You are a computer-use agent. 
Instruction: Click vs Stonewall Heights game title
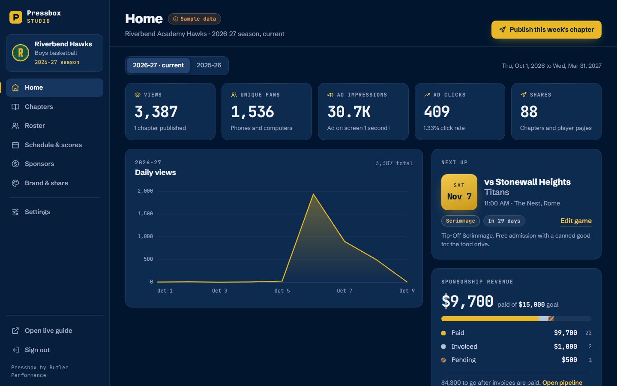point(527,182)
